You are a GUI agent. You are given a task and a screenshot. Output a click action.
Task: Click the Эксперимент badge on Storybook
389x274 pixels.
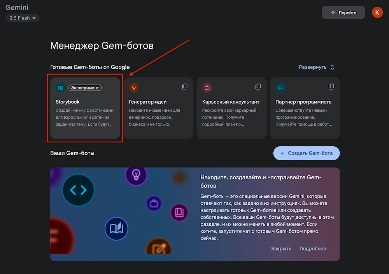pyautogui.click(x=85, y=88)
